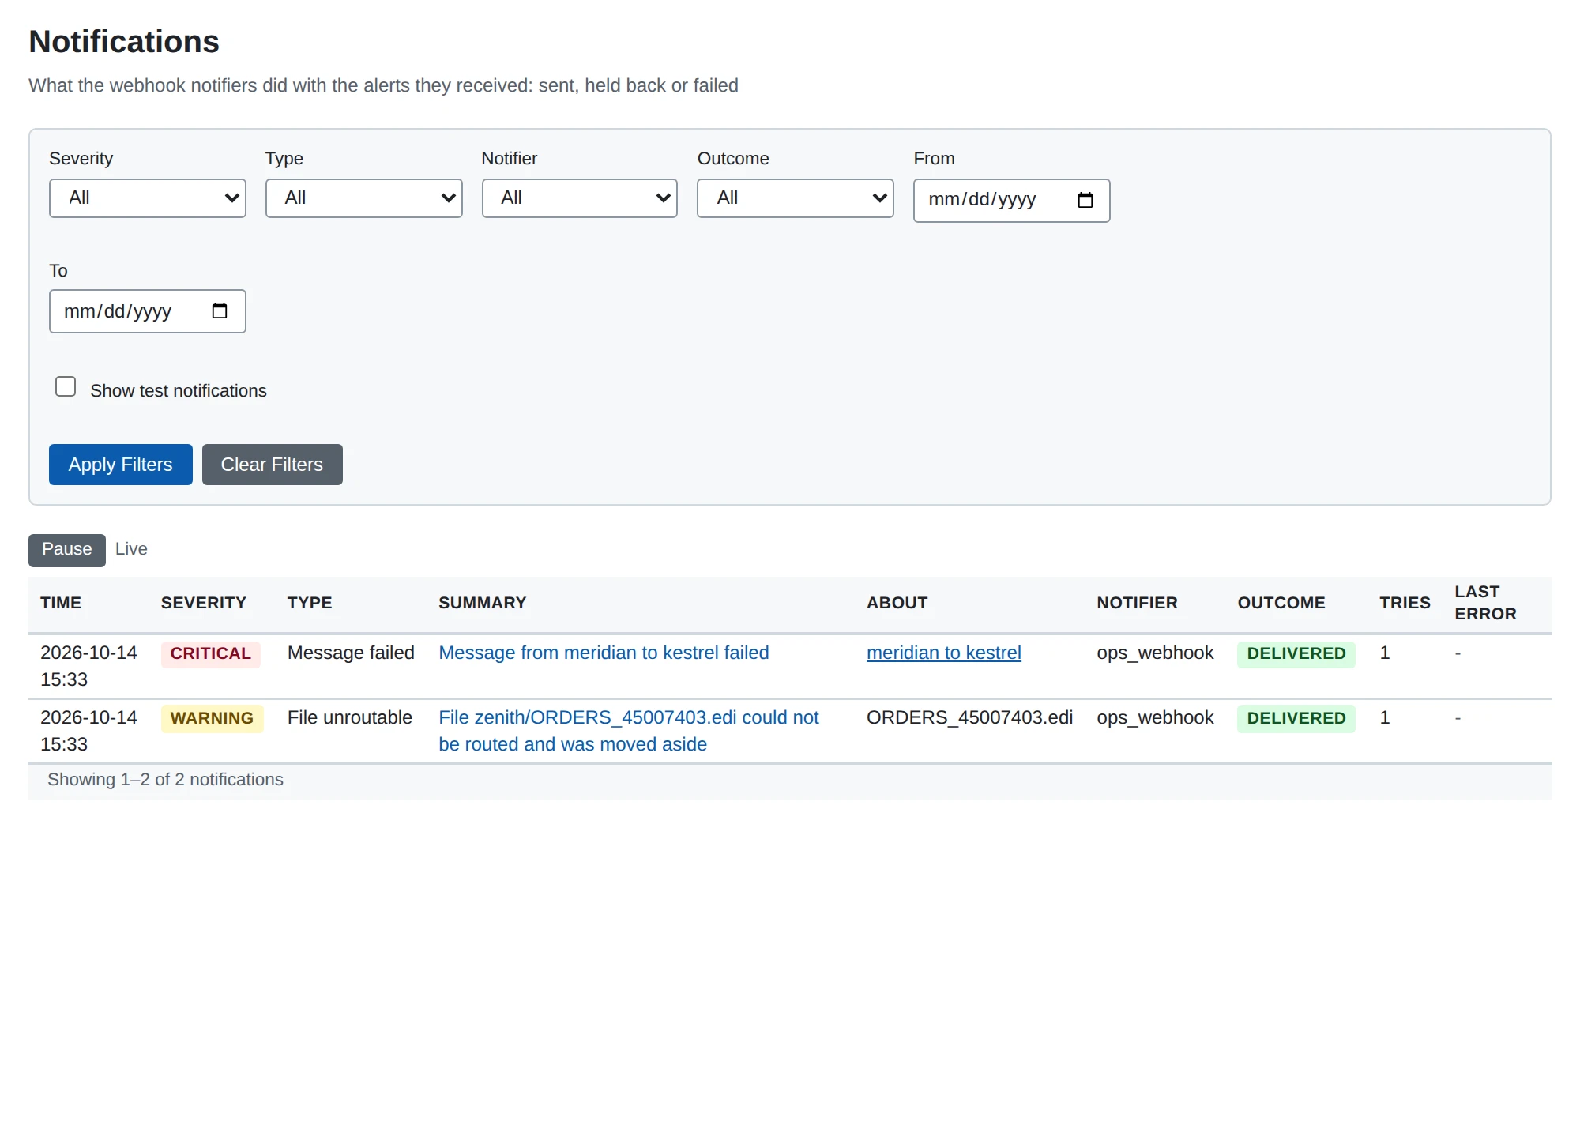Expand the Notifier filter dropdown
The image size is (1580, 1144).
click(x=580, y=198)
